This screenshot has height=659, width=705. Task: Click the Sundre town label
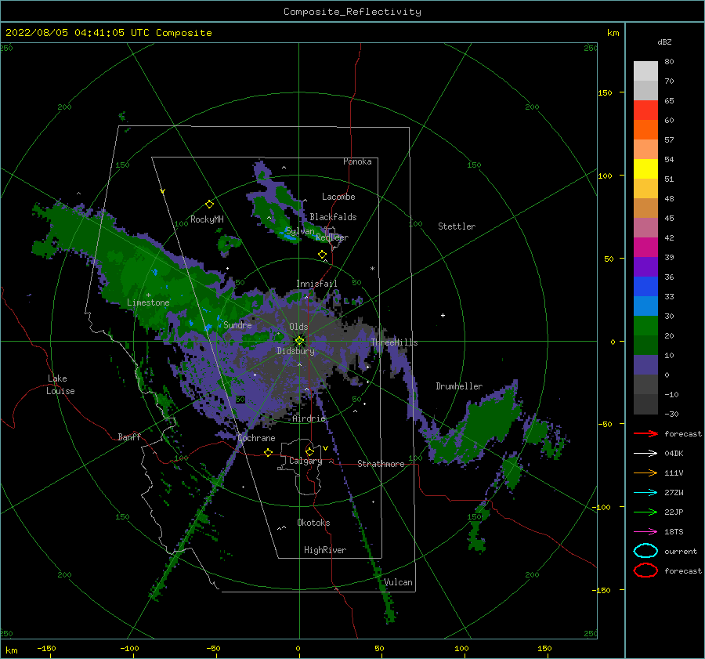(x=237, y=324)
